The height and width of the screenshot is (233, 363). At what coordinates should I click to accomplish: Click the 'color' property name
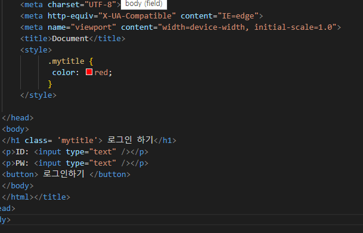tap(63, 73)
